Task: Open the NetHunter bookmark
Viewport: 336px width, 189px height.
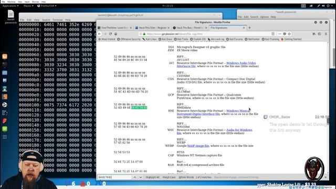Action: coord(252,39)
